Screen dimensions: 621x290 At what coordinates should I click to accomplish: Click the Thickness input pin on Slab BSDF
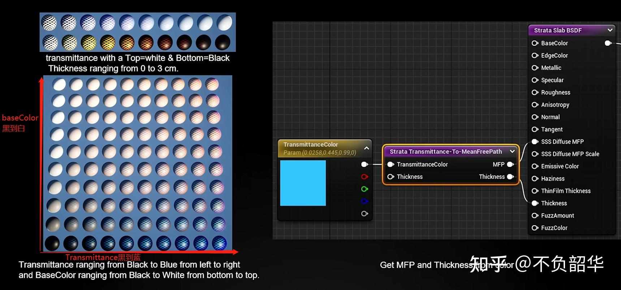[x=535, y=203]
